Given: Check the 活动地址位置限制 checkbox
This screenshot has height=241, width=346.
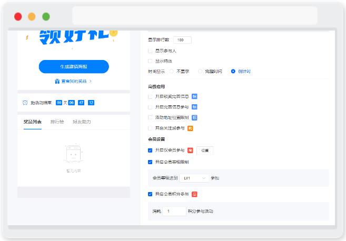Looking at the screenshot, I should [x=150, y=117].
